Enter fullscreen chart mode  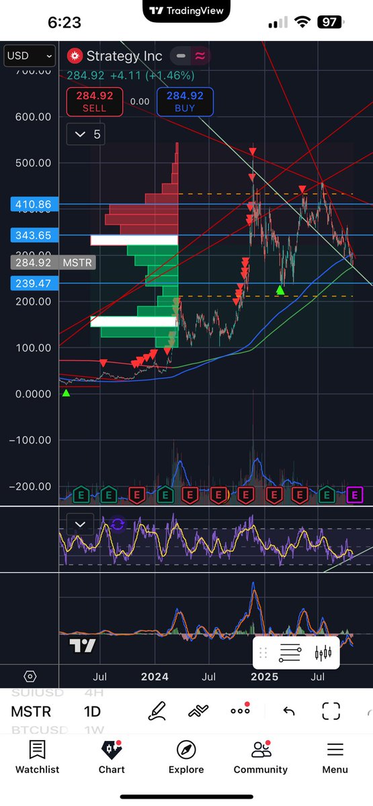pyautogui.click(x=331, y=711)
